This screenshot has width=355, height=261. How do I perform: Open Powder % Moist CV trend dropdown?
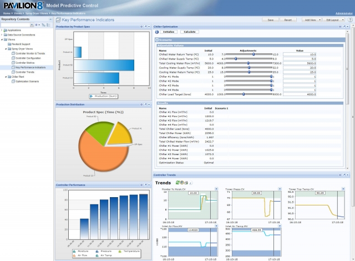(216, 189)
